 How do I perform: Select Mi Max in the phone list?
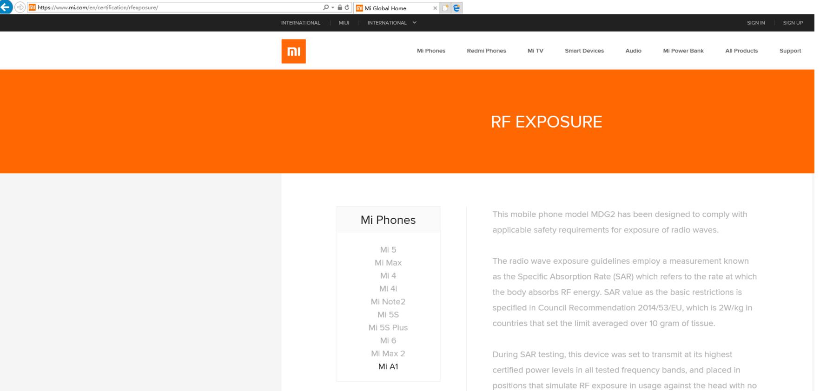click(x=388, y=263)
